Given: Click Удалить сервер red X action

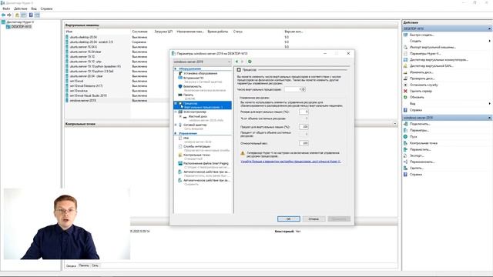Looking at the screenshot, I should pyautogui.click(x=421, y=91).
